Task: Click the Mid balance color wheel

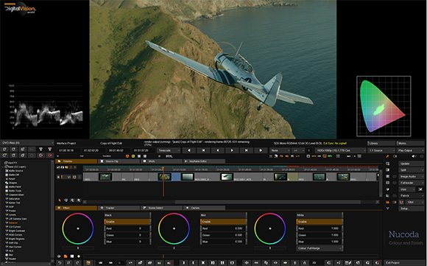Action: (174, 228)
